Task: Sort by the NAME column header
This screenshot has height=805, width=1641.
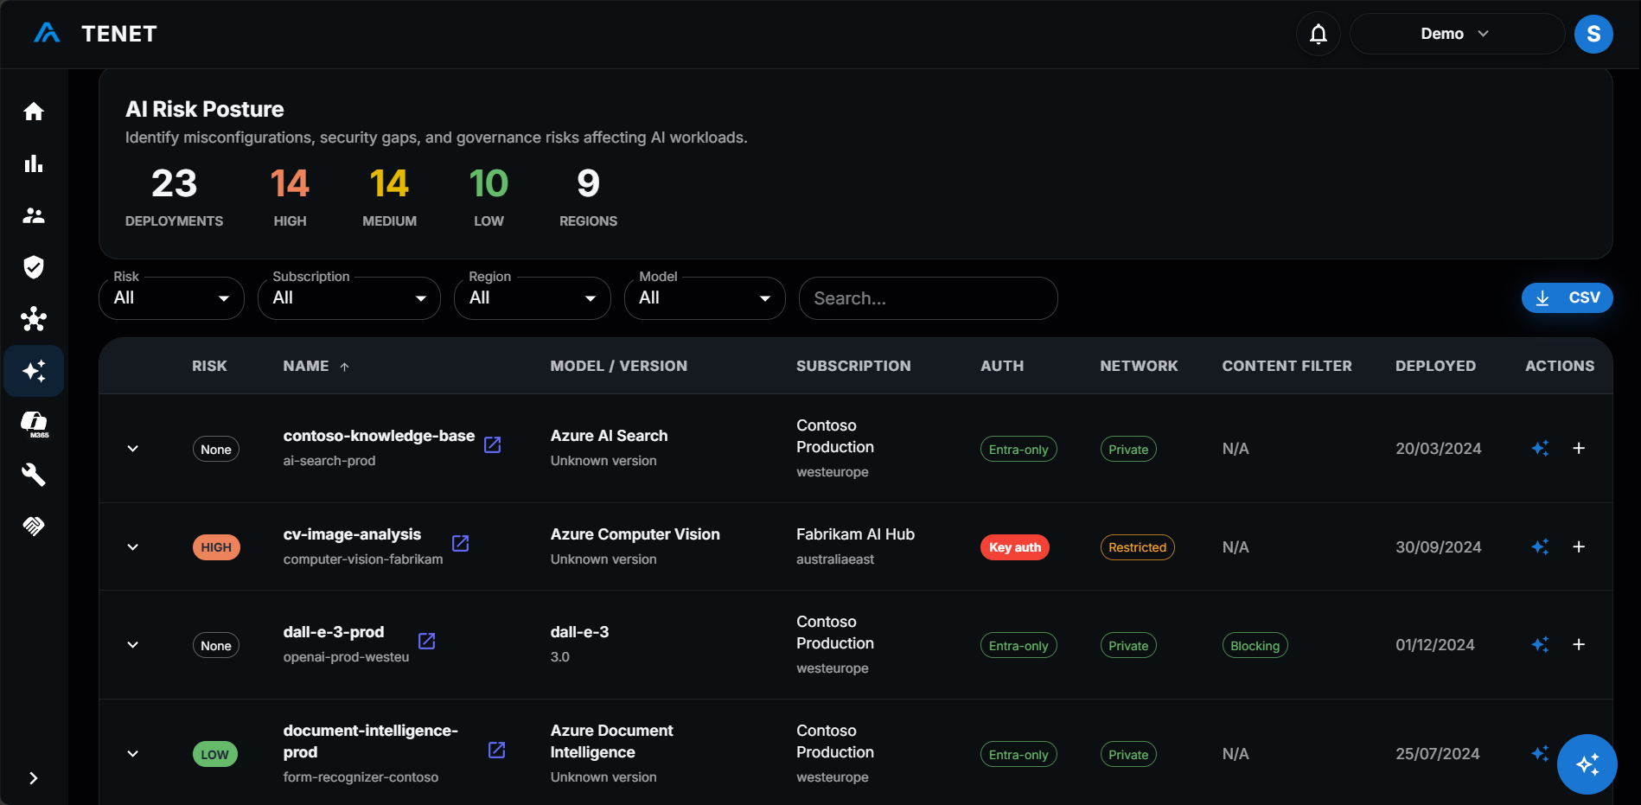Action: [x=316, y=366]
